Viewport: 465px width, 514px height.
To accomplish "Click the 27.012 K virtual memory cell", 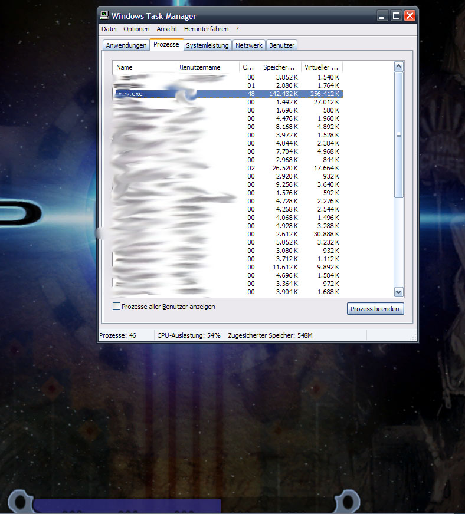I will pos(326,102).
